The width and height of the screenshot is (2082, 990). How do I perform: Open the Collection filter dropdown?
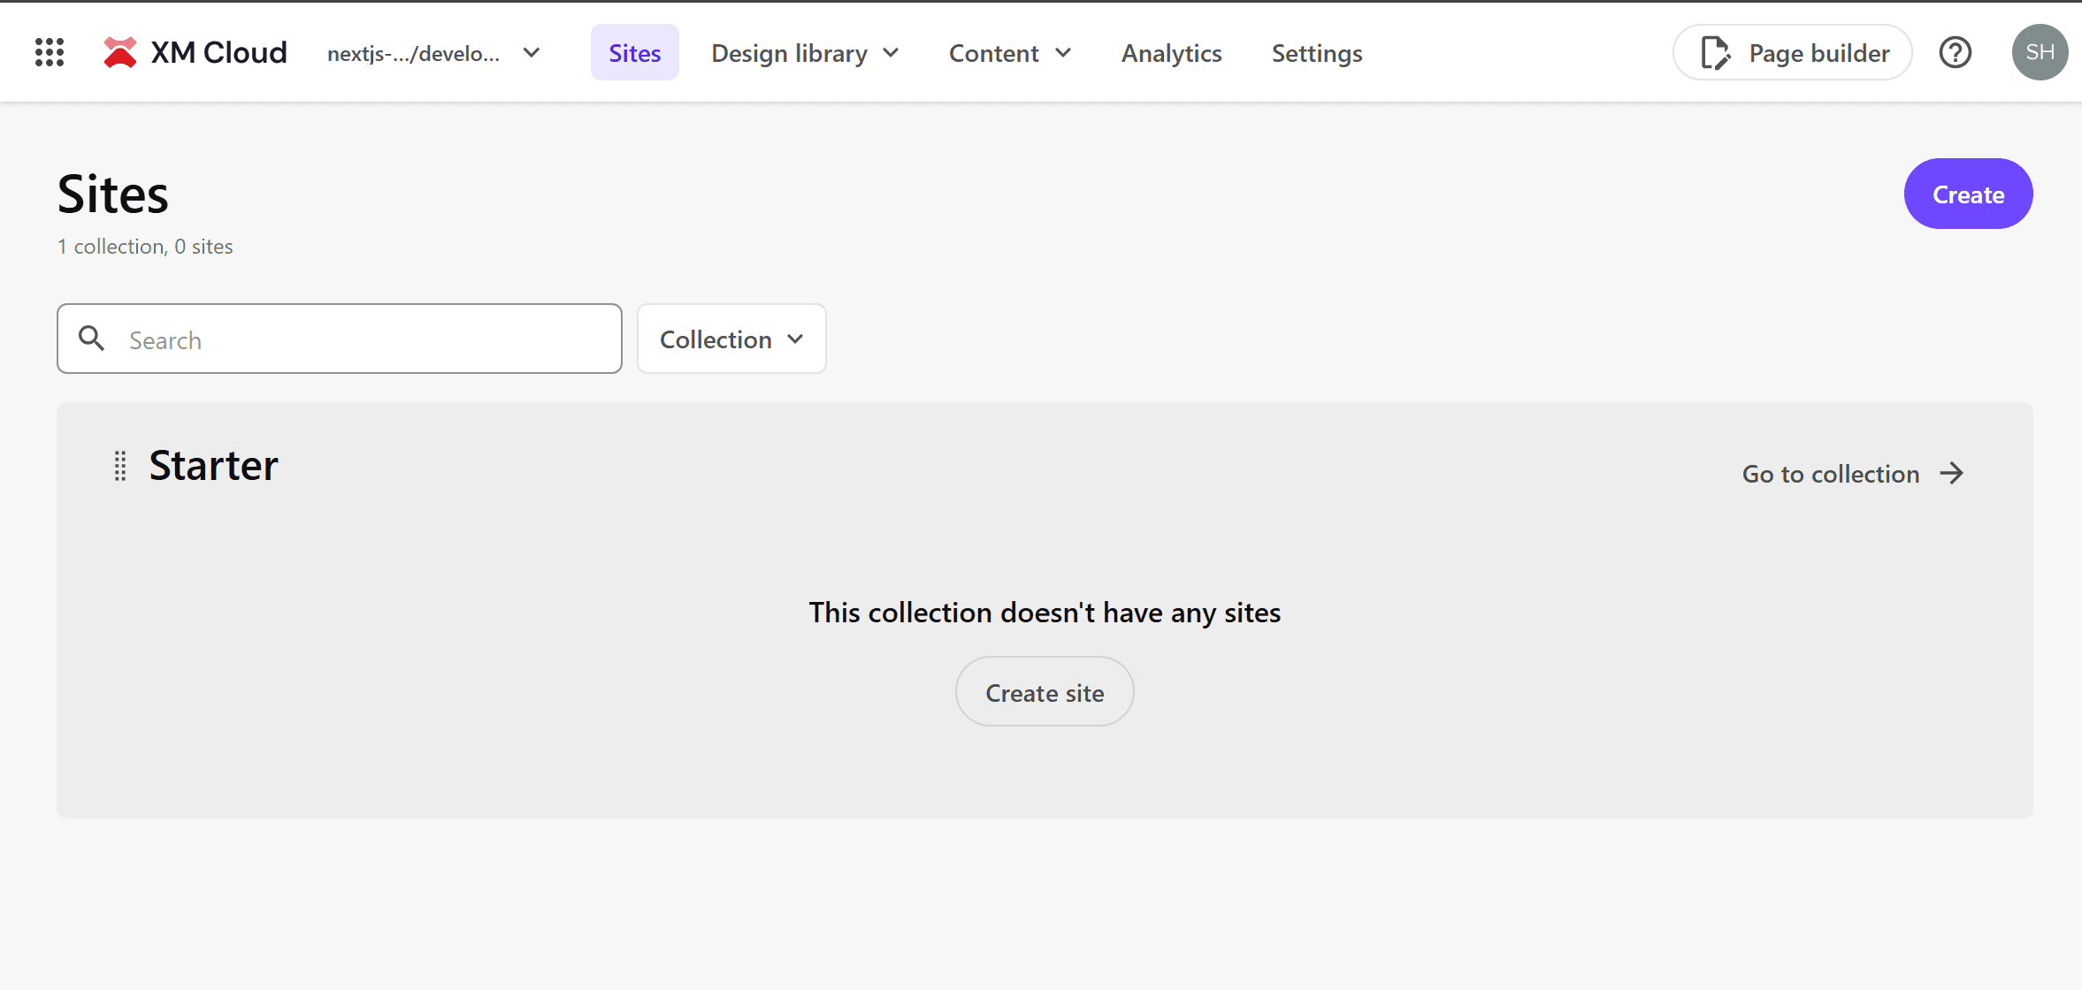pyautogui.click(x=731, y=339)
